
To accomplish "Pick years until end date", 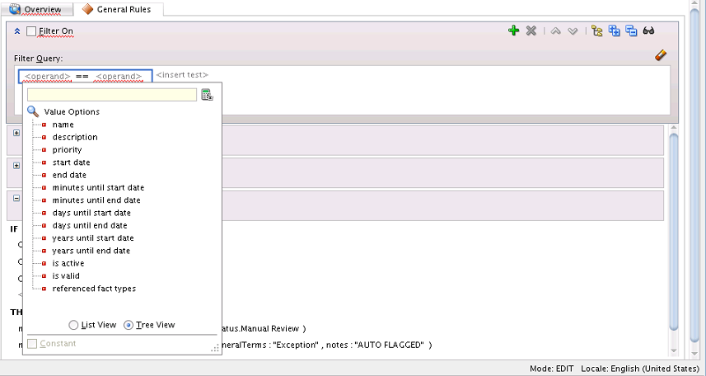I will (x=91, y=251).
